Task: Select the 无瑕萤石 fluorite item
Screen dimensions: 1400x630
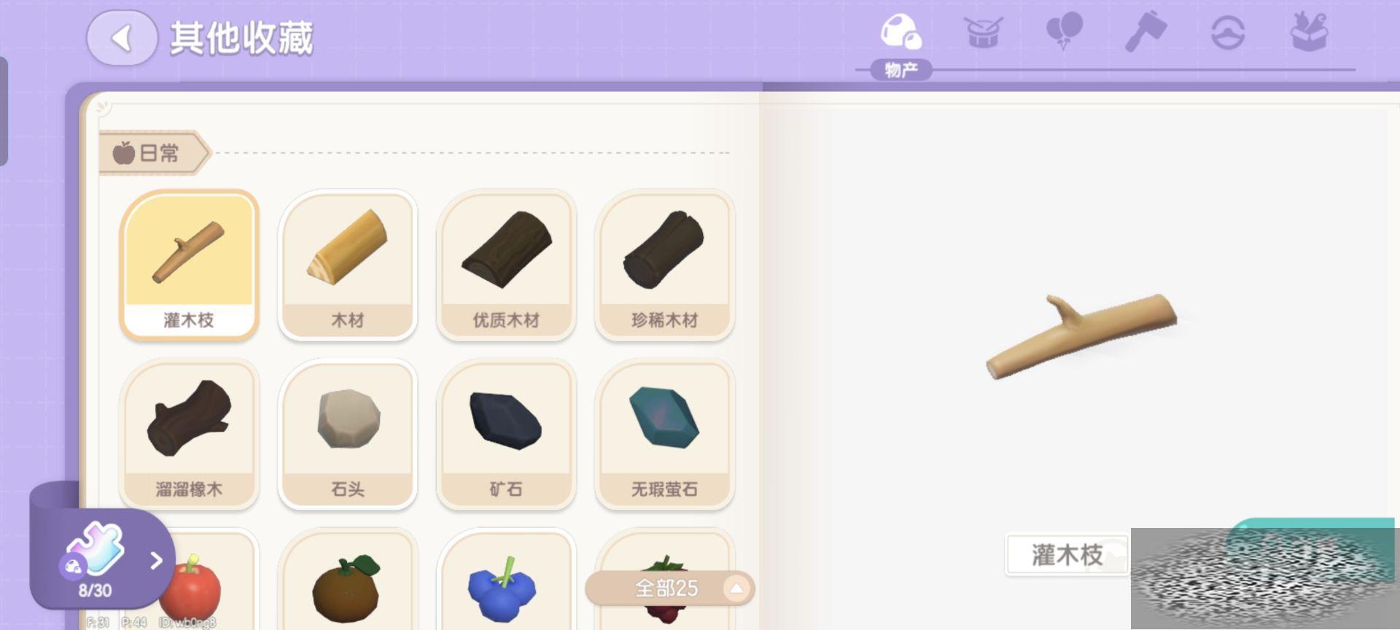Action: tap(664, 435)
